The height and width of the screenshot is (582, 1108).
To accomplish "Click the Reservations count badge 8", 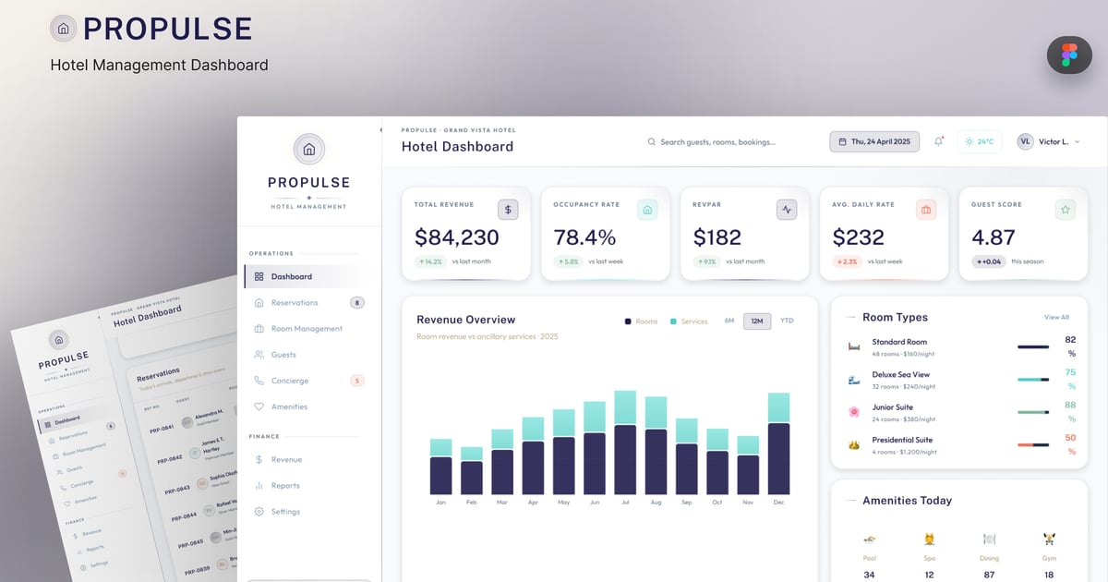I will tap(357, 302).
